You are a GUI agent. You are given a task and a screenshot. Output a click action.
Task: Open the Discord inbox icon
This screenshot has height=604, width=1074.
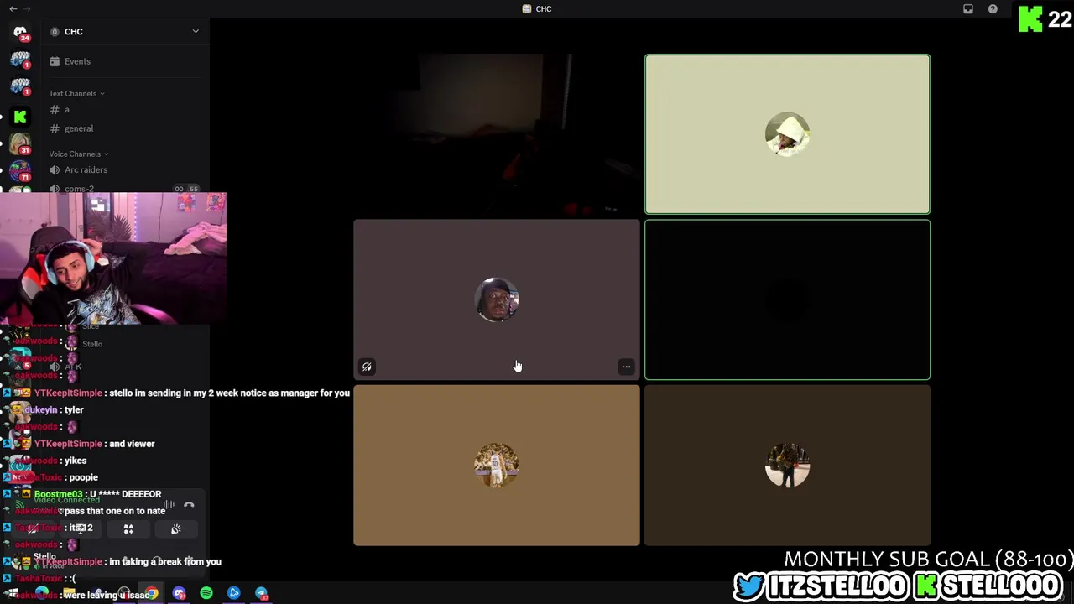(968, 9)
